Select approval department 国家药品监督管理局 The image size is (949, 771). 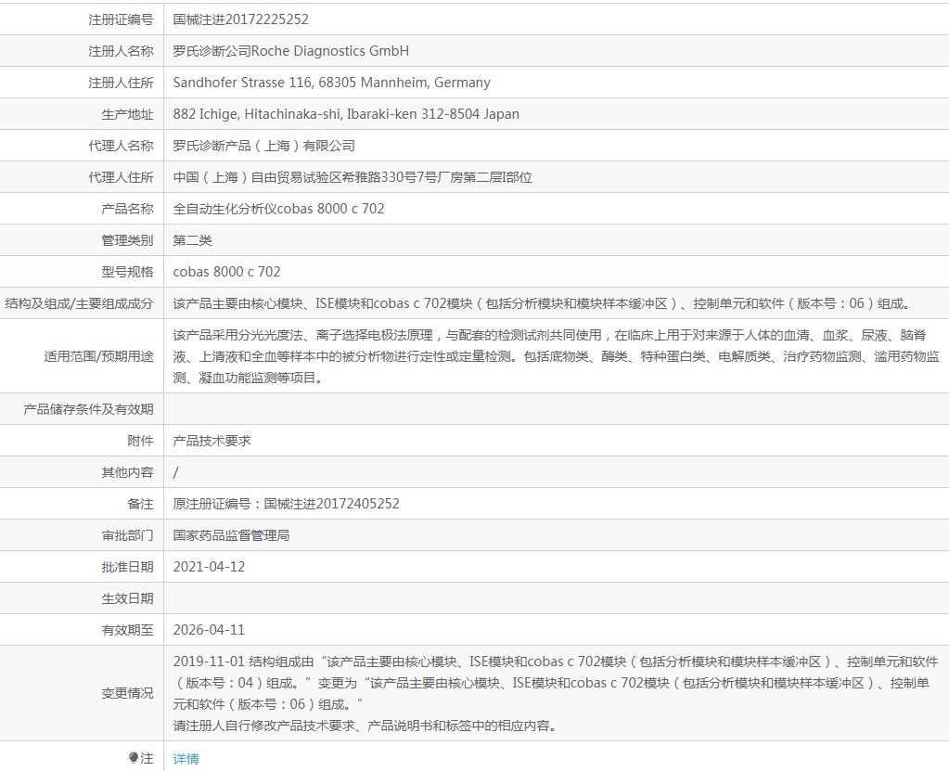tap(231, 535)
